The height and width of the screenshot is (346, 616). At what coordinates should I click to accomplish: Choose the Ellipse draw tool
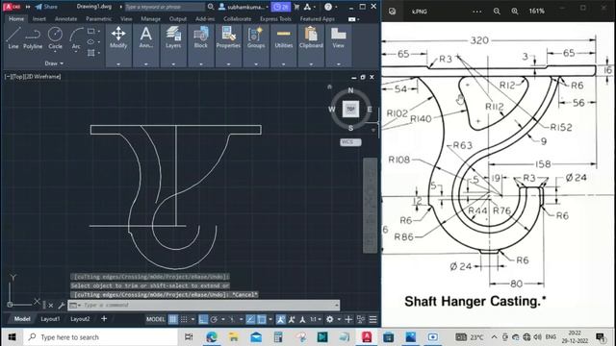pos(90,41)
